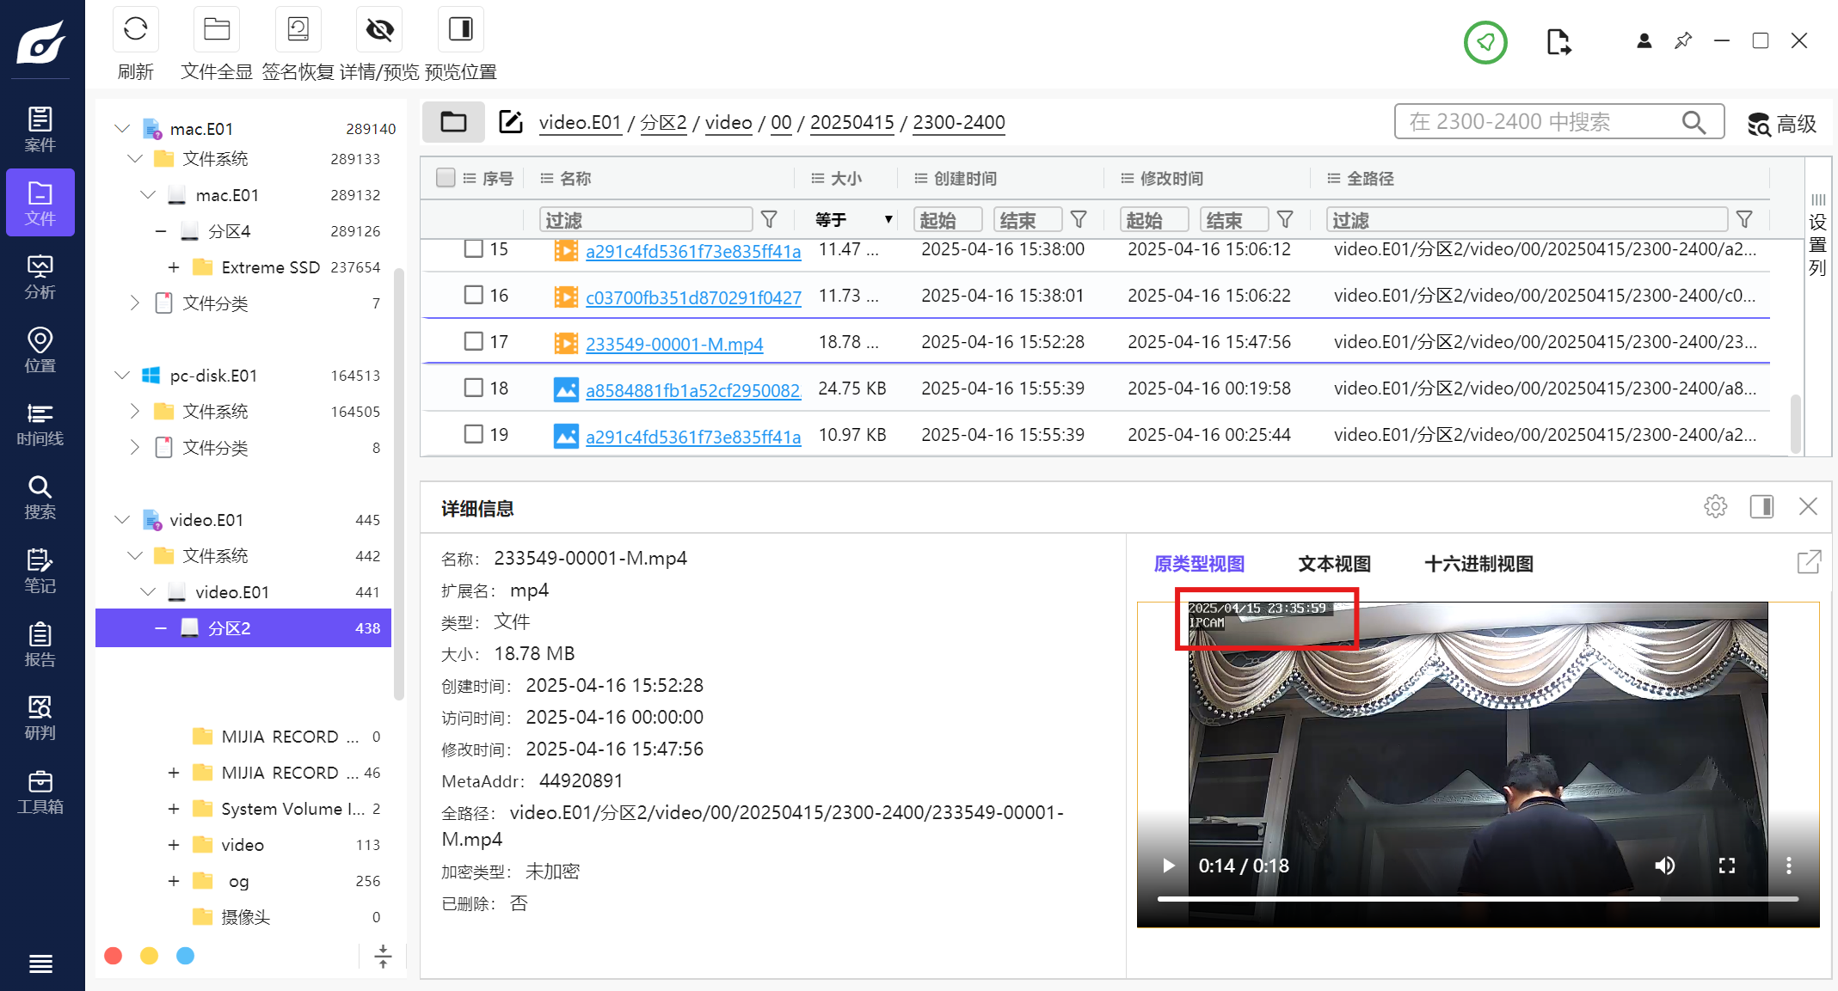Screen dimensions: 1838x991
Task: Select the 分区2 tree node
Action: (x=243, y=628)
